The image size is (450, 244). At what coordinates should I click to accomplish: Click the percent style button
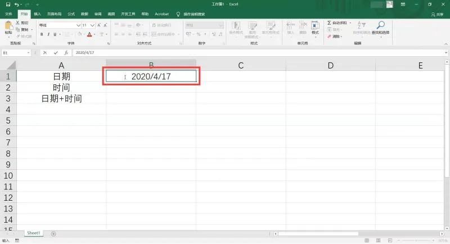pyautogui.click(x=199, y=34)
